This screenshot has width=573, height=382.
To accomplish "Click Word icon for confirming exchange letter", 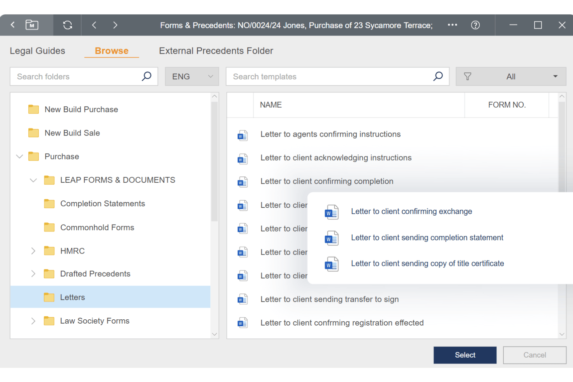I will point(332,212).
